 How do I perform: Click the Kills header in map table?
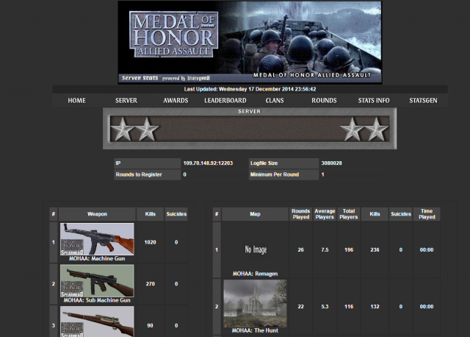pos(375,214)
